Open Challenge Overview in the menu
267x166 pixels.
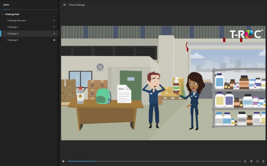point(17,20)
